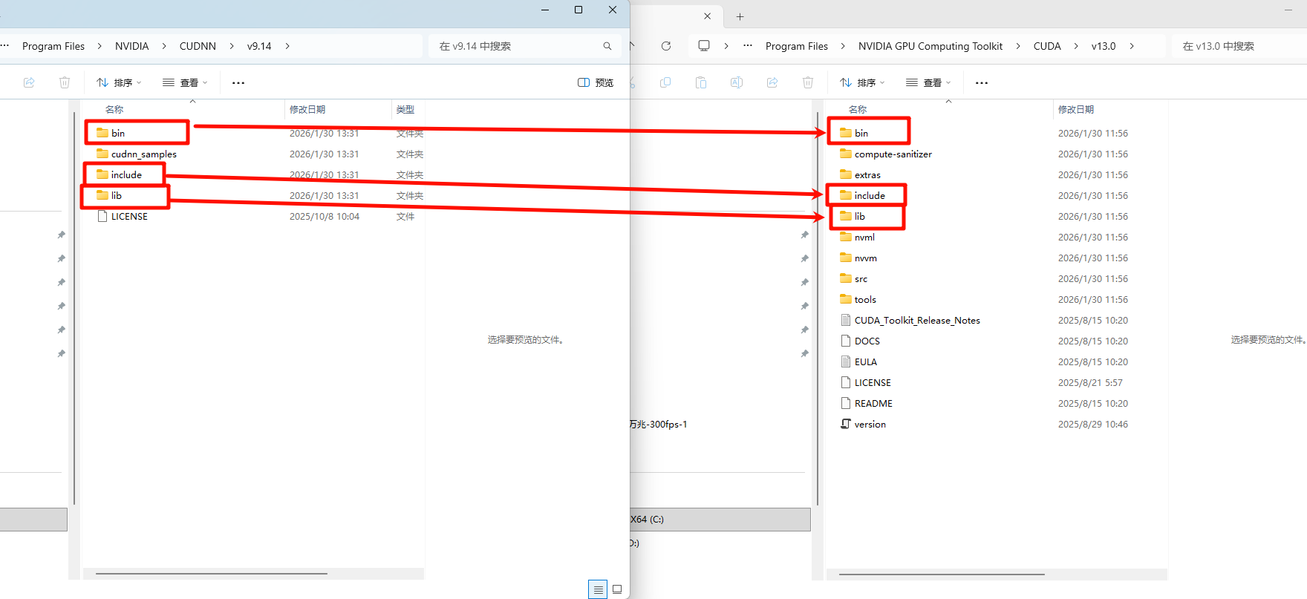
Task: Expand the chevron after v9.14 breadcrumb
Action: click(x=287, y=46)
